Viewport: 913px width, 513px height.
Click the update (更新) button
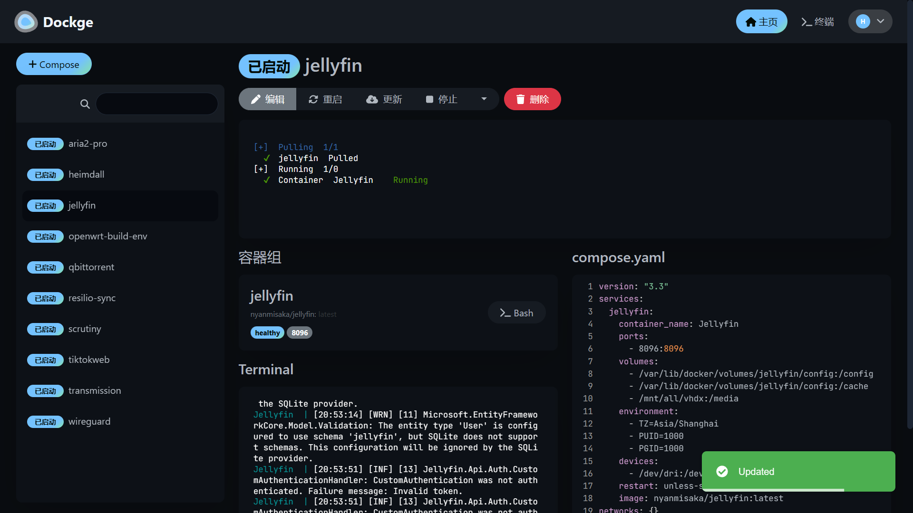[x=384, y=99]
